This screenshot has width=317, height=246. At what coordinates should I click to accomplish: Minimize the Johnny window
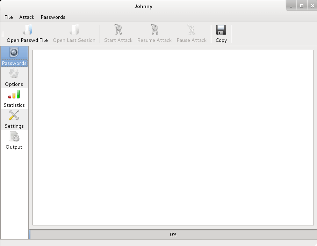point(291,6)
